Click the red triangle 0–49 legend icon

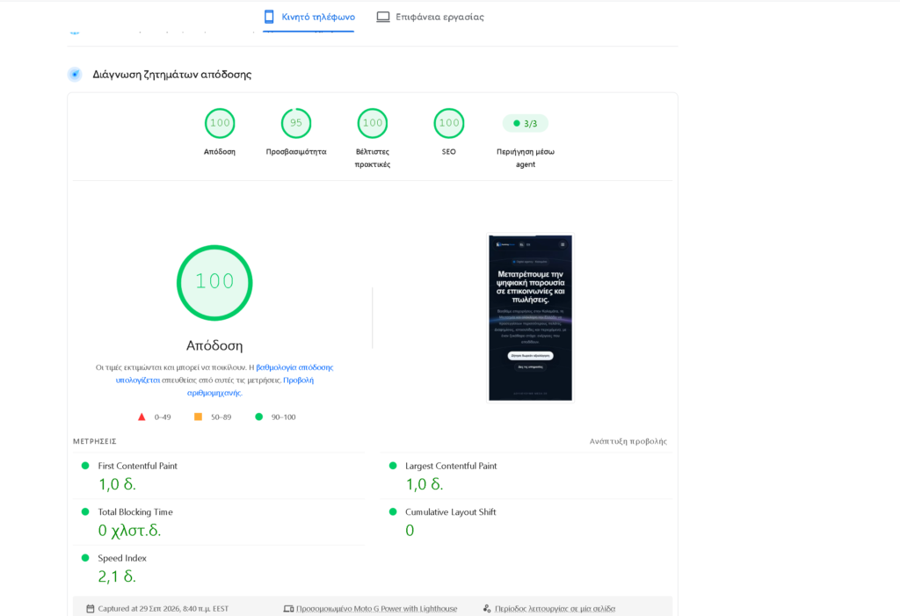tap(142, 417)
